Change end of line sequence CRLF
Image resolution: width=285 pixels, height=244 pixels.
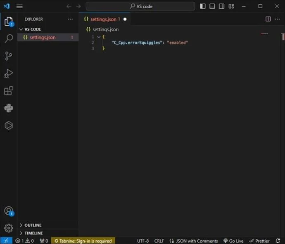(159, 241)
